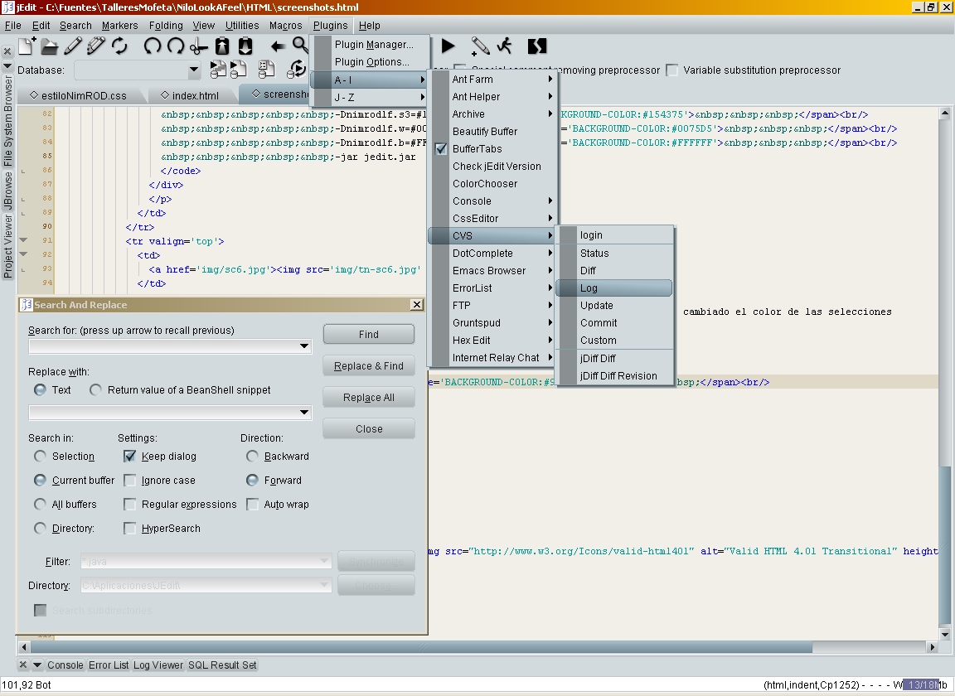This screenshot has height=696, width=955.
Task: Click the Play macro triangle icon
Action: (448, 46)
